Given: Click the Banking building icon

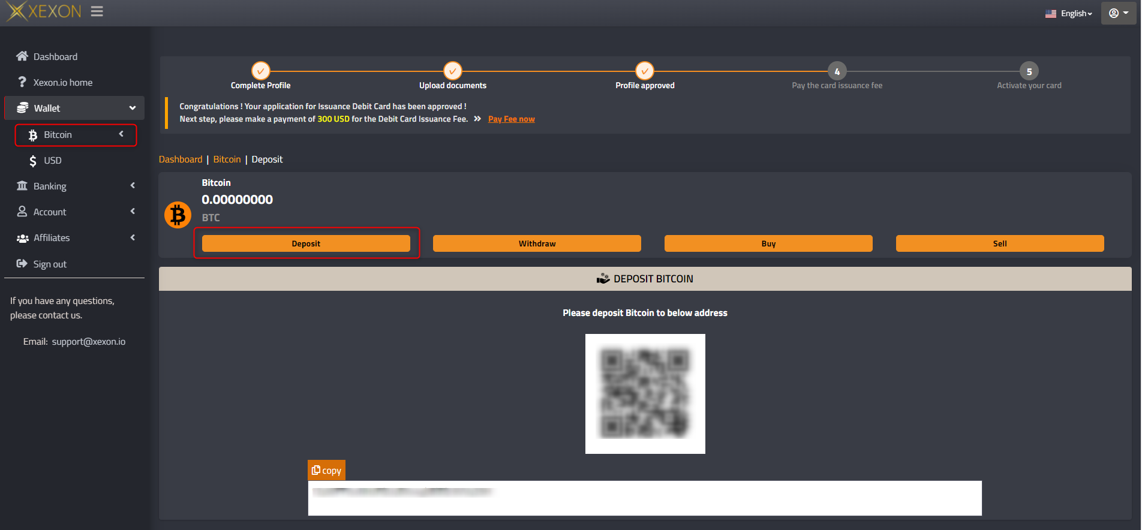Looking at the screenshot, I should tap(22, 186).
